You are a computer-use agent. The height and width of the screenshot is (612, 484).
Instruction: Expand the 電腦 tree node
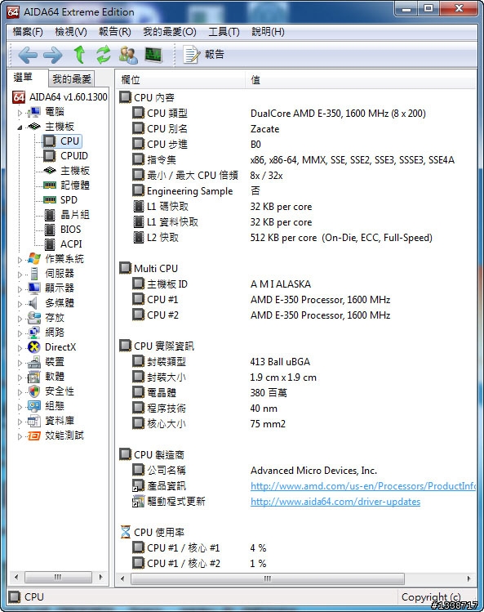[20, 113]
